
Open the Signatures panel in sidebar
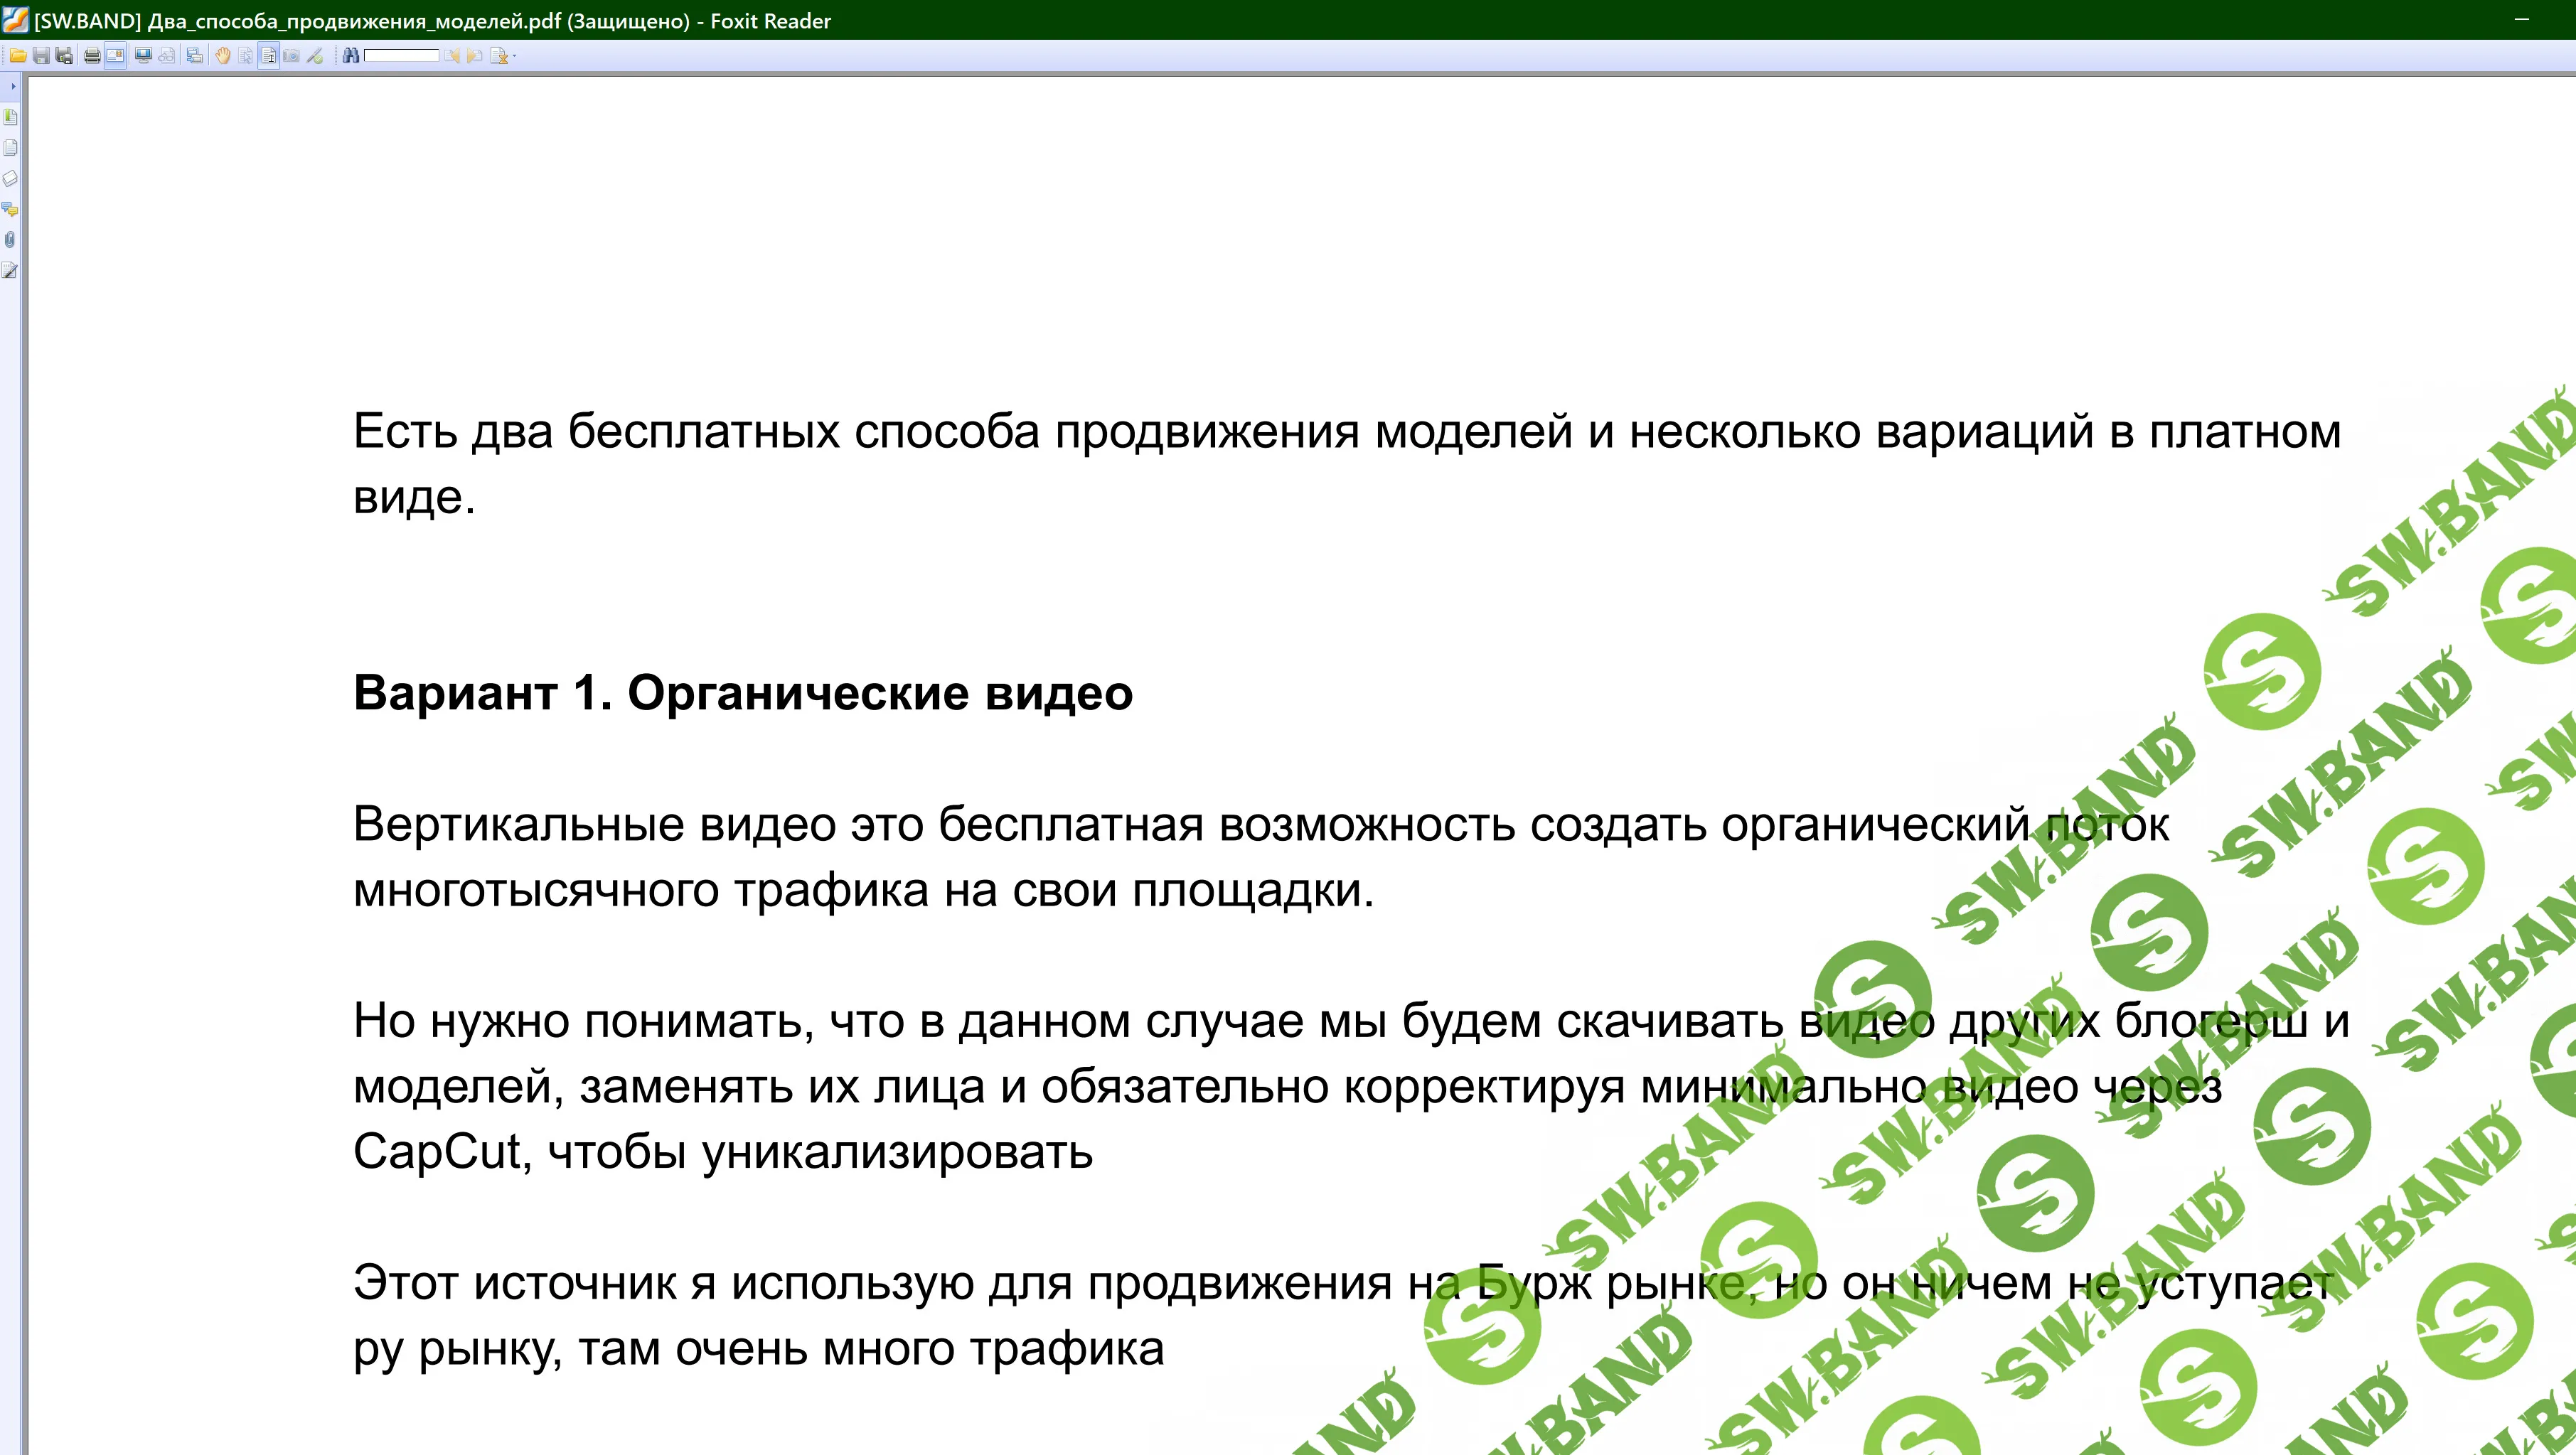coord(10,270)
